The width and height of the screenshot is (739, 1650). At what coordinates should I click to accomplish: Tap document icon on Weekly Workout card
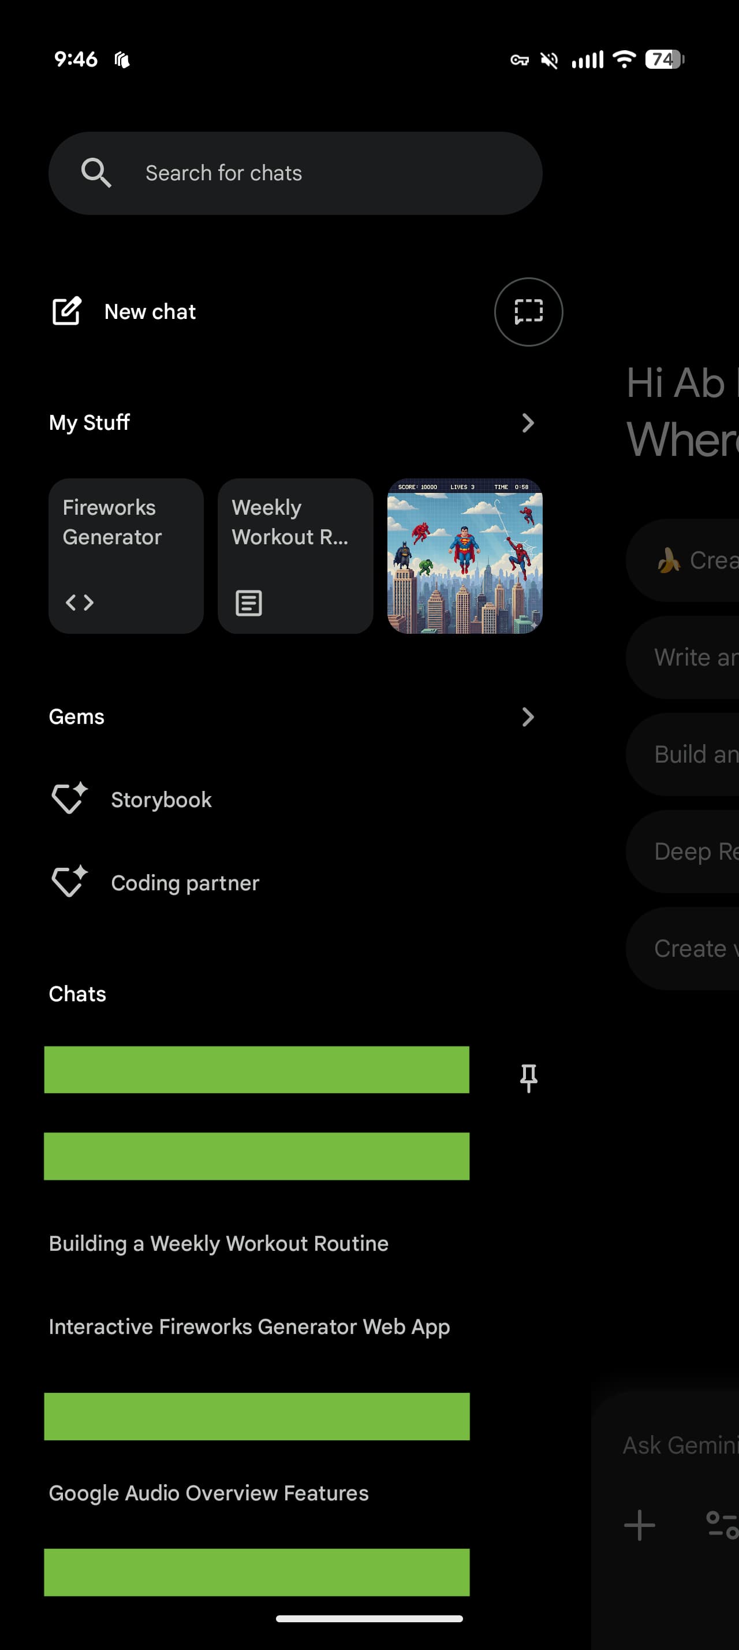[x=249, y=603]
